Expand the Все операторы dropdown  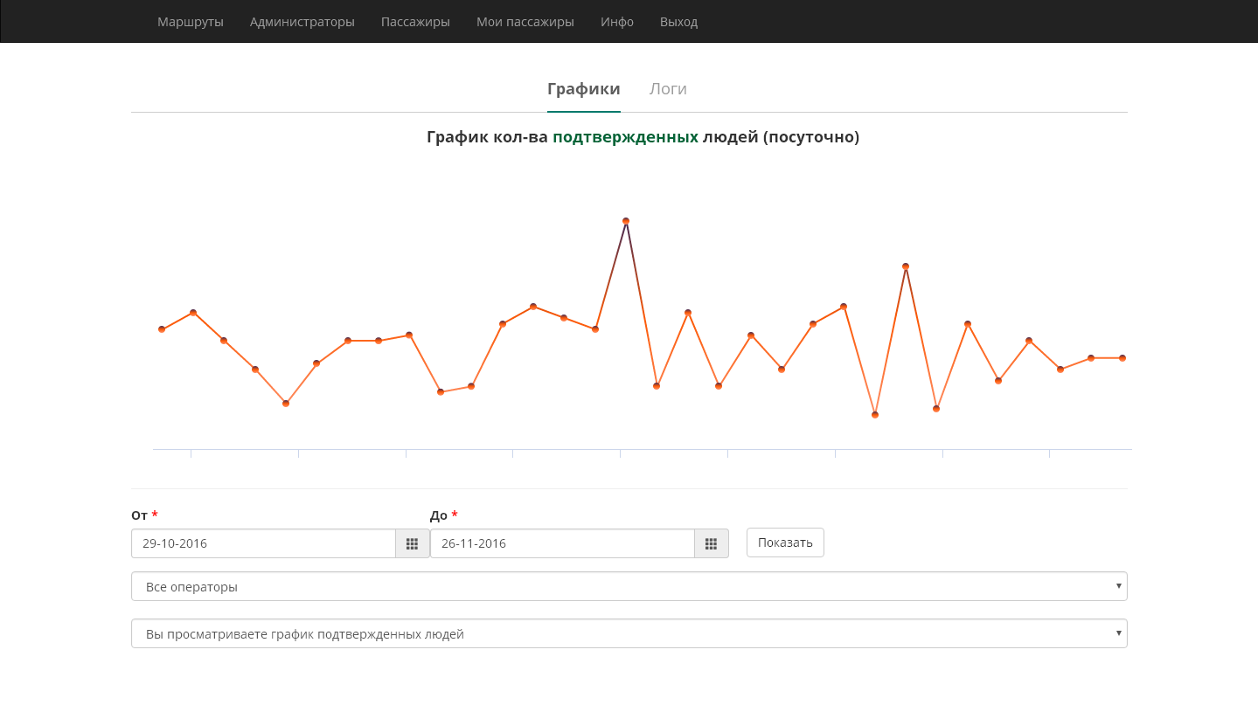[x=629, y=586]
